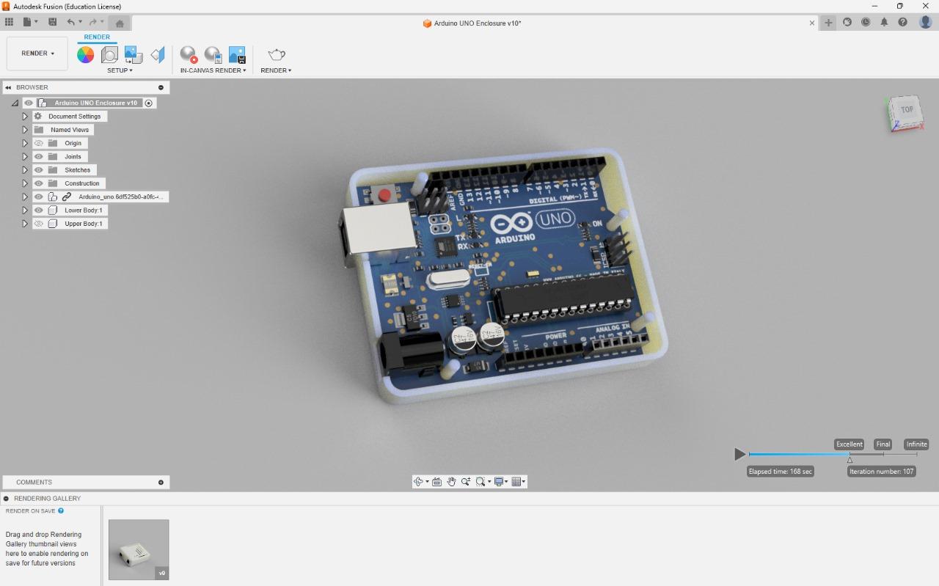The height and width of the screenshot is (586, 939).
Task: Open In-Canvas Render Settings
Action: [213, 54]
